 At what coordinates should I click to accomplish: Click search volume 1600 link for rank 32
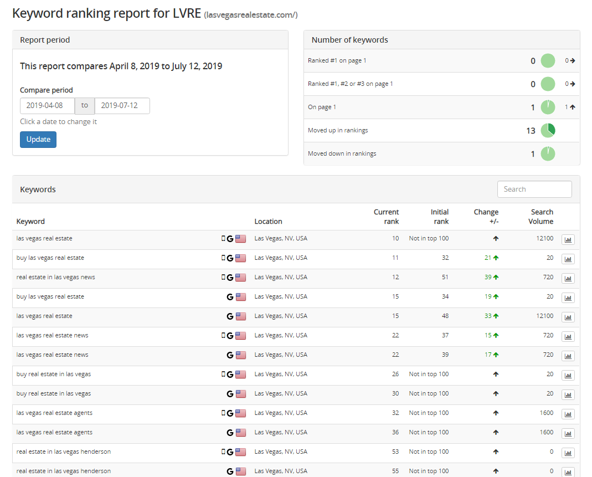pos(546,413)
